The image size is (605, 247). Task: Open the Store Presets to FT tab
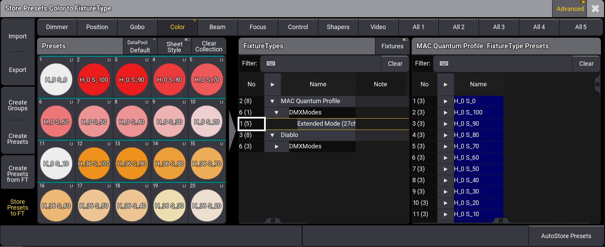(18, 208)
